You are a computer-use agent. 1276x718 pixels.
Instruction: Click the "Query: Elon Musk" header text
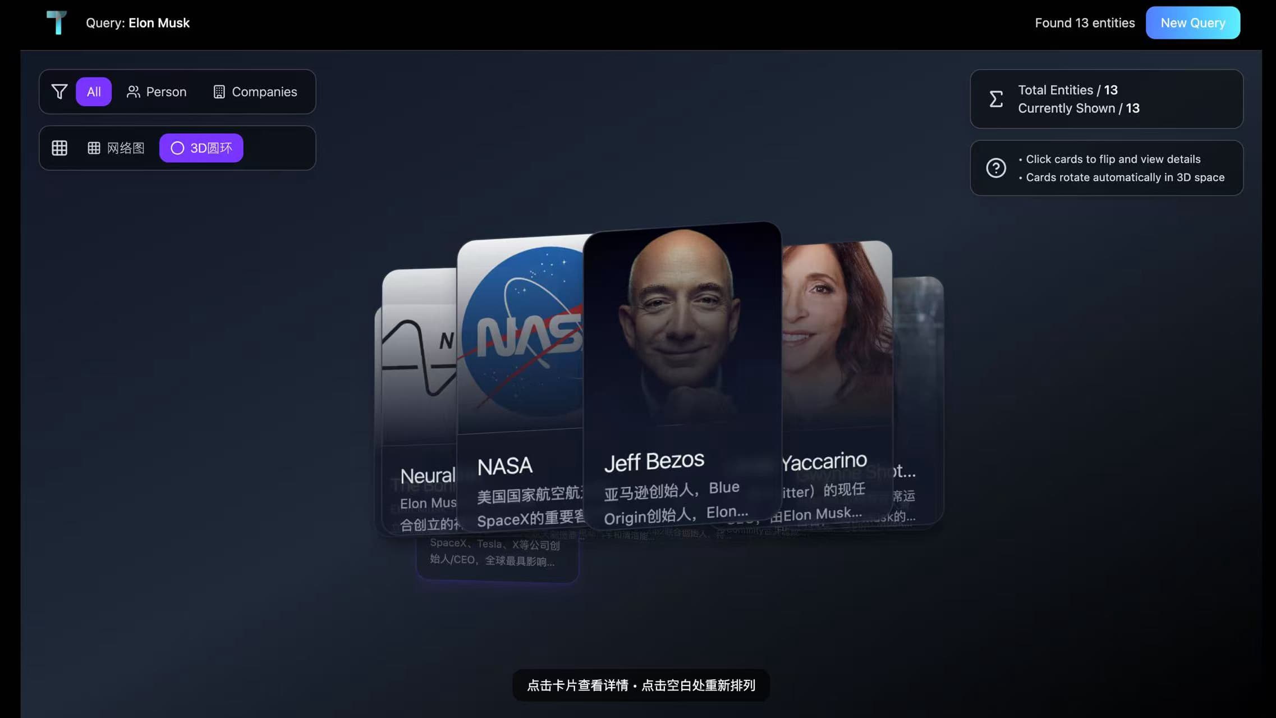pyautogui.click(x=137, y=23)
